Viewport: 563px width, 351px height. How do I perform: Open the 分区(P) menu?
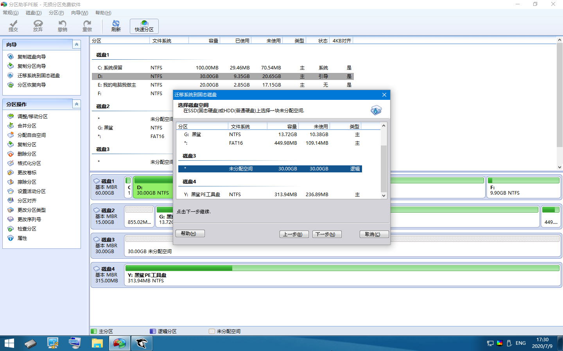click(x=56, y=13)
